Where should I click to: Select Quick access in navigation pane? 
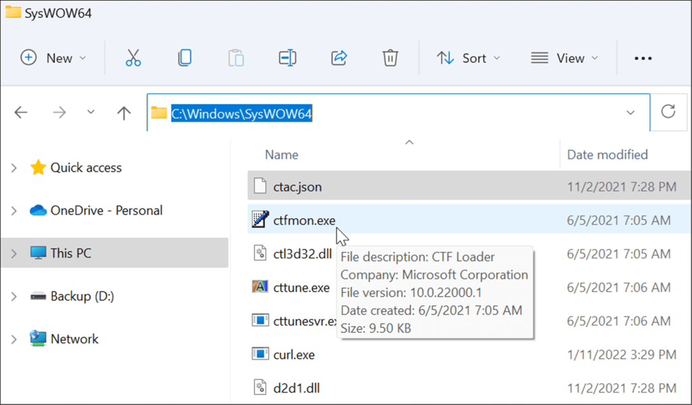pos(86,168)
